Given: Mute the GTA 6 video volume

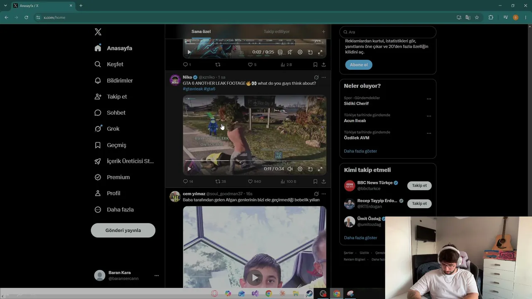Looking at the screenshot, I should tap(290, 169).
